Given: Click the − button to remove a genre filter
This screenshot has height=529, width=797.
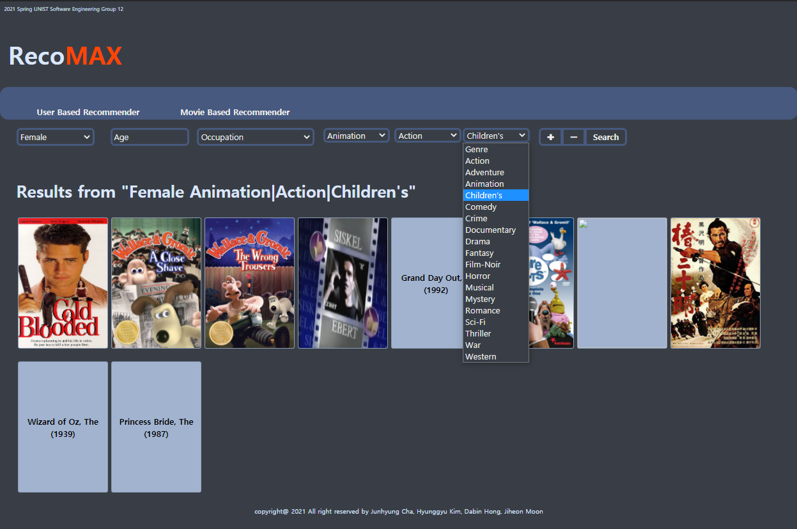Looking at the screenshot, I should coord(573,136).
